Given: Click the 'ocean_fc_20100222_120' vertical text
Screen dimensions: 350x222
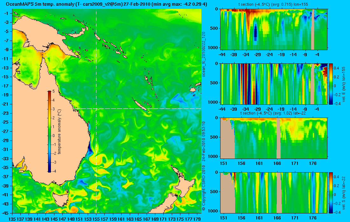Looking at the screenshot, I should (204, 54).
